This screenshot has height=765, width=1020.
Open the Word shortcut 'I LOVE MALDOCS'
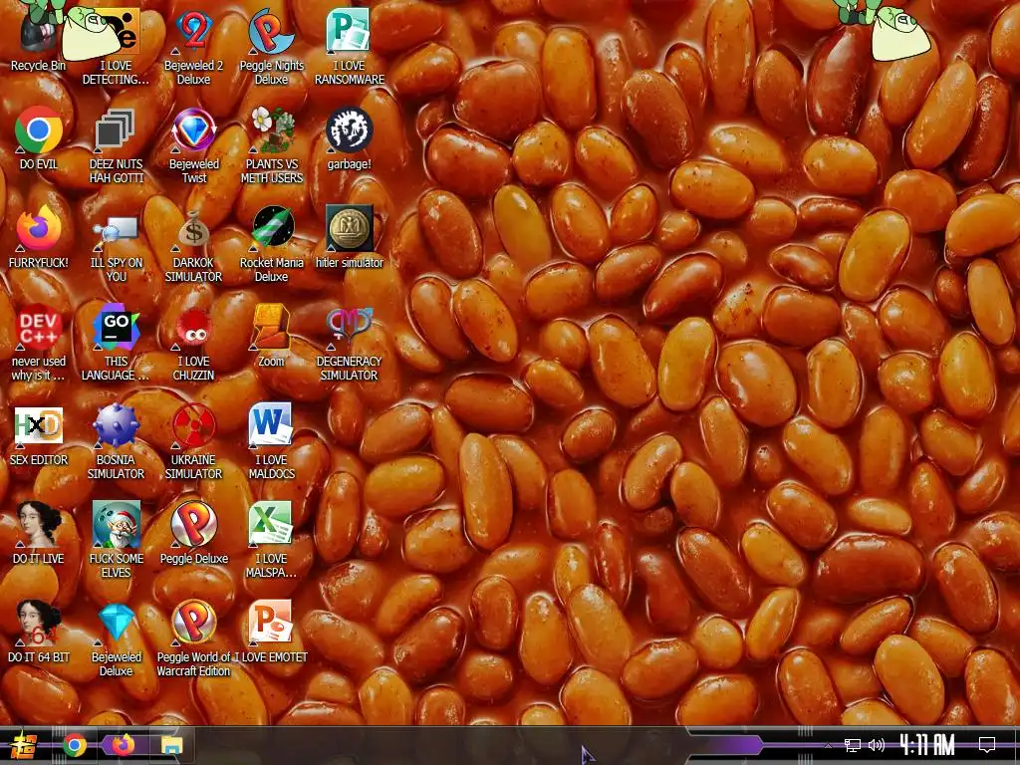[x=271, y=440]
